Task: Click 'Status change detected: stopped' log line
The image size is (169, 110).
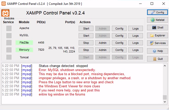Action: click(63, 66)
